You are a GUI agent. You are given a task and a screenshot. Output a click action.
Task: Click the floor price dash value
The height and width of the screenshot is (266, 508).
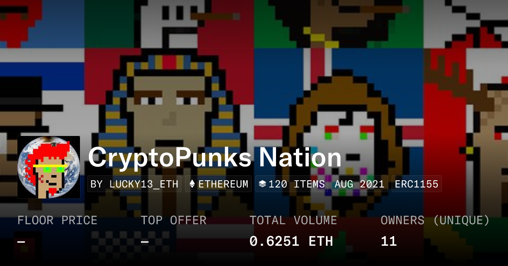coord(21,242)
